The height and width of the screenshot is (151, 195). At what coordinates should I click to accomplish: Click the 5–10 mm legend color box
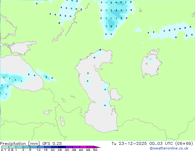[34, 147]
